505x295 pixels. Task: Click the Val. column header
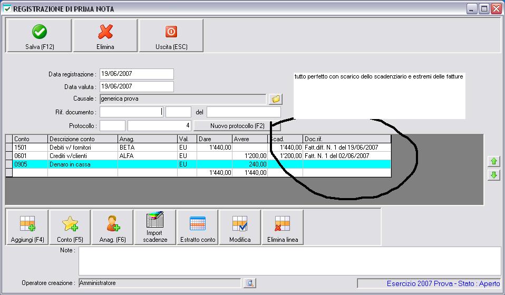coord(187,139)
